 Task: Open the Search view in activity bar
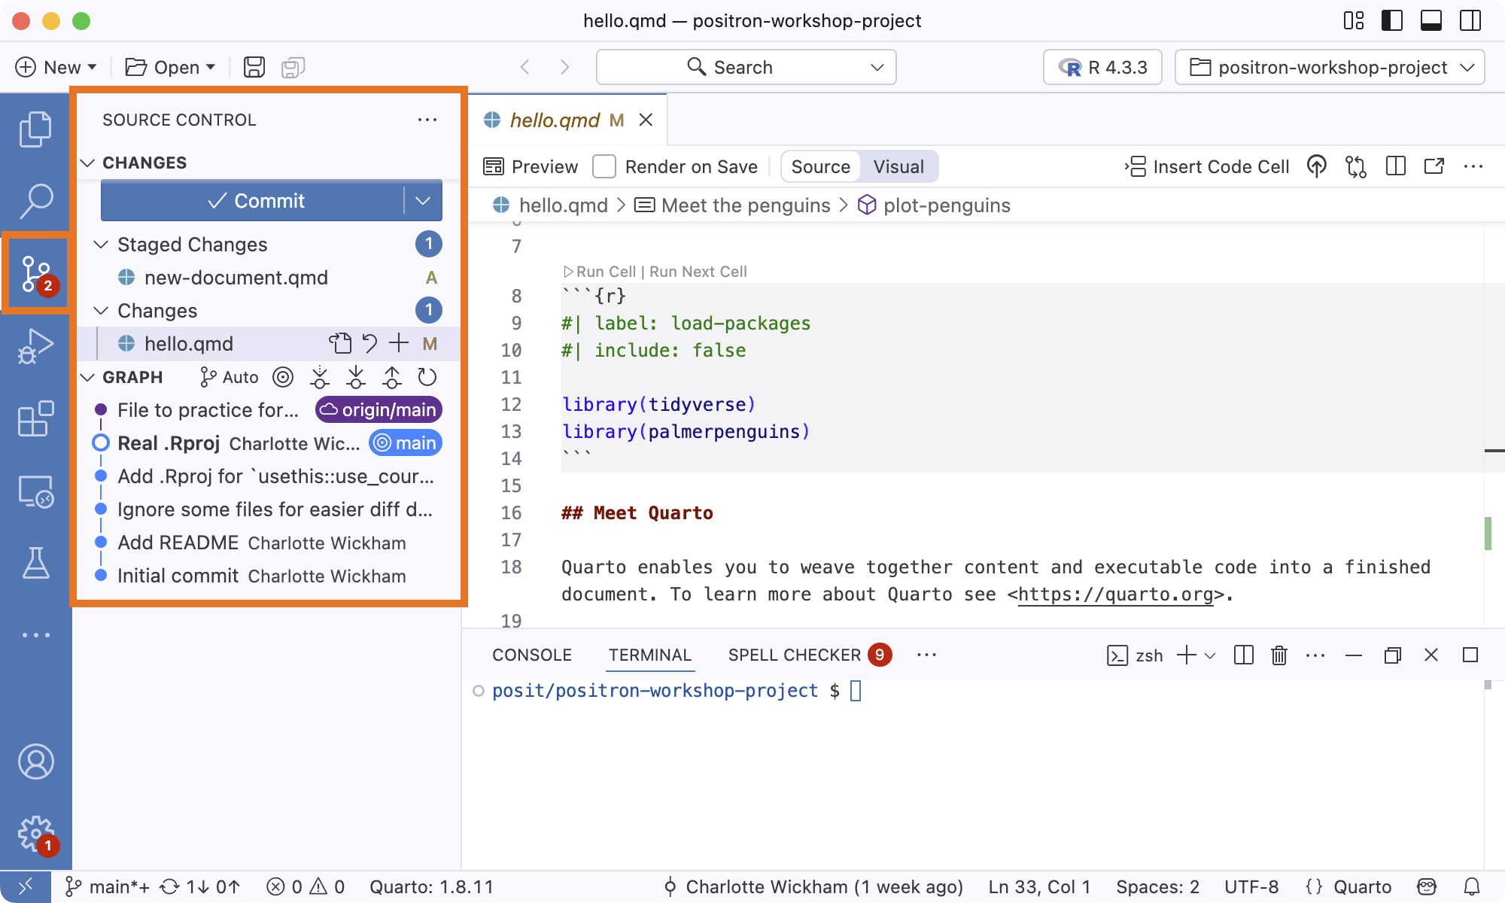(35, 201)
